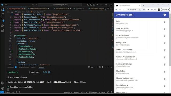Switch to the contacts-list.component tab
171x96 pixels.
tap(96, 9)
